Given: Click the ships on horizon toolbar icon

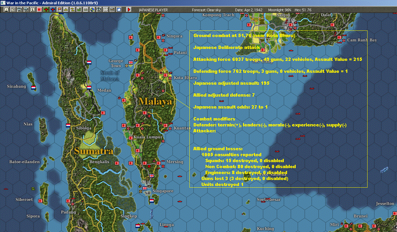Looking at the screenshot, I should (x=85, y=10).
